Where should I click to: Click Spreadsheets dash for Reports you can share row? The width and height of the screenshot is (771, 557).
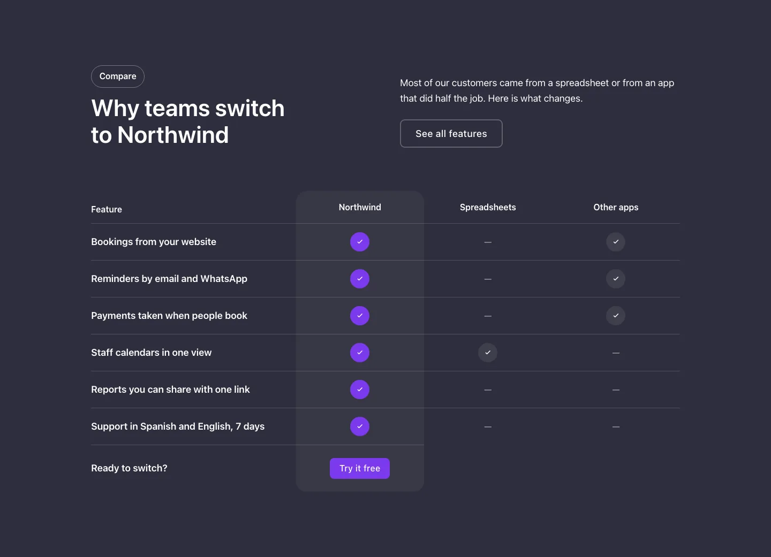[x=488, y=390]
